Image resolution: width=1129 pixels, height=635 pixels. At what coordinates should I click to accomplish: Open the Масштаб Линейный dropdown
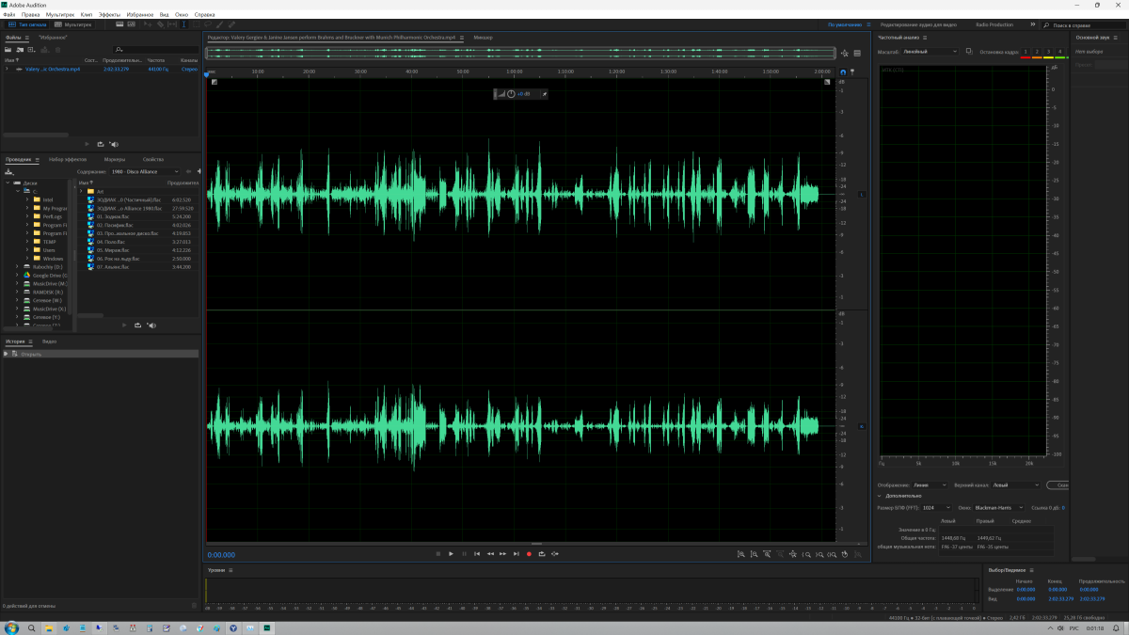tap(930, 52)
